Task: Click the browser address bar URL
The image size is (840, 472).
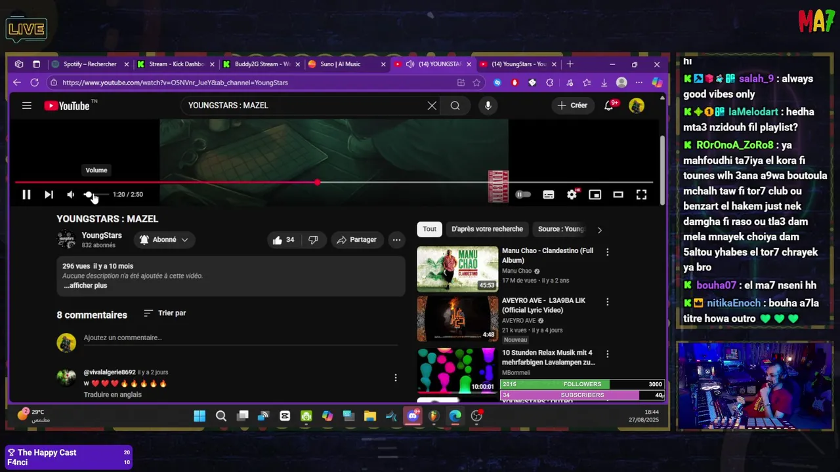Action: (x=175, y=83)
